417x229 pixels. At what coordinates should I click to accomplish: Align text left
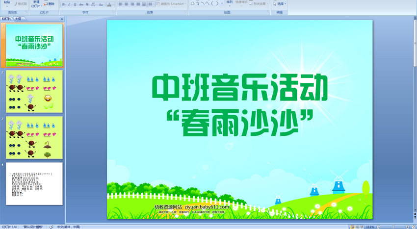click(x=121, y=4)
